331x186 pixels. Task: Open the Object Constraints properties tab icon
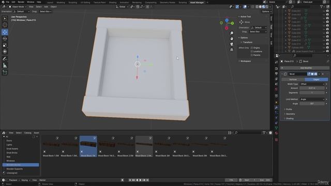276,123
